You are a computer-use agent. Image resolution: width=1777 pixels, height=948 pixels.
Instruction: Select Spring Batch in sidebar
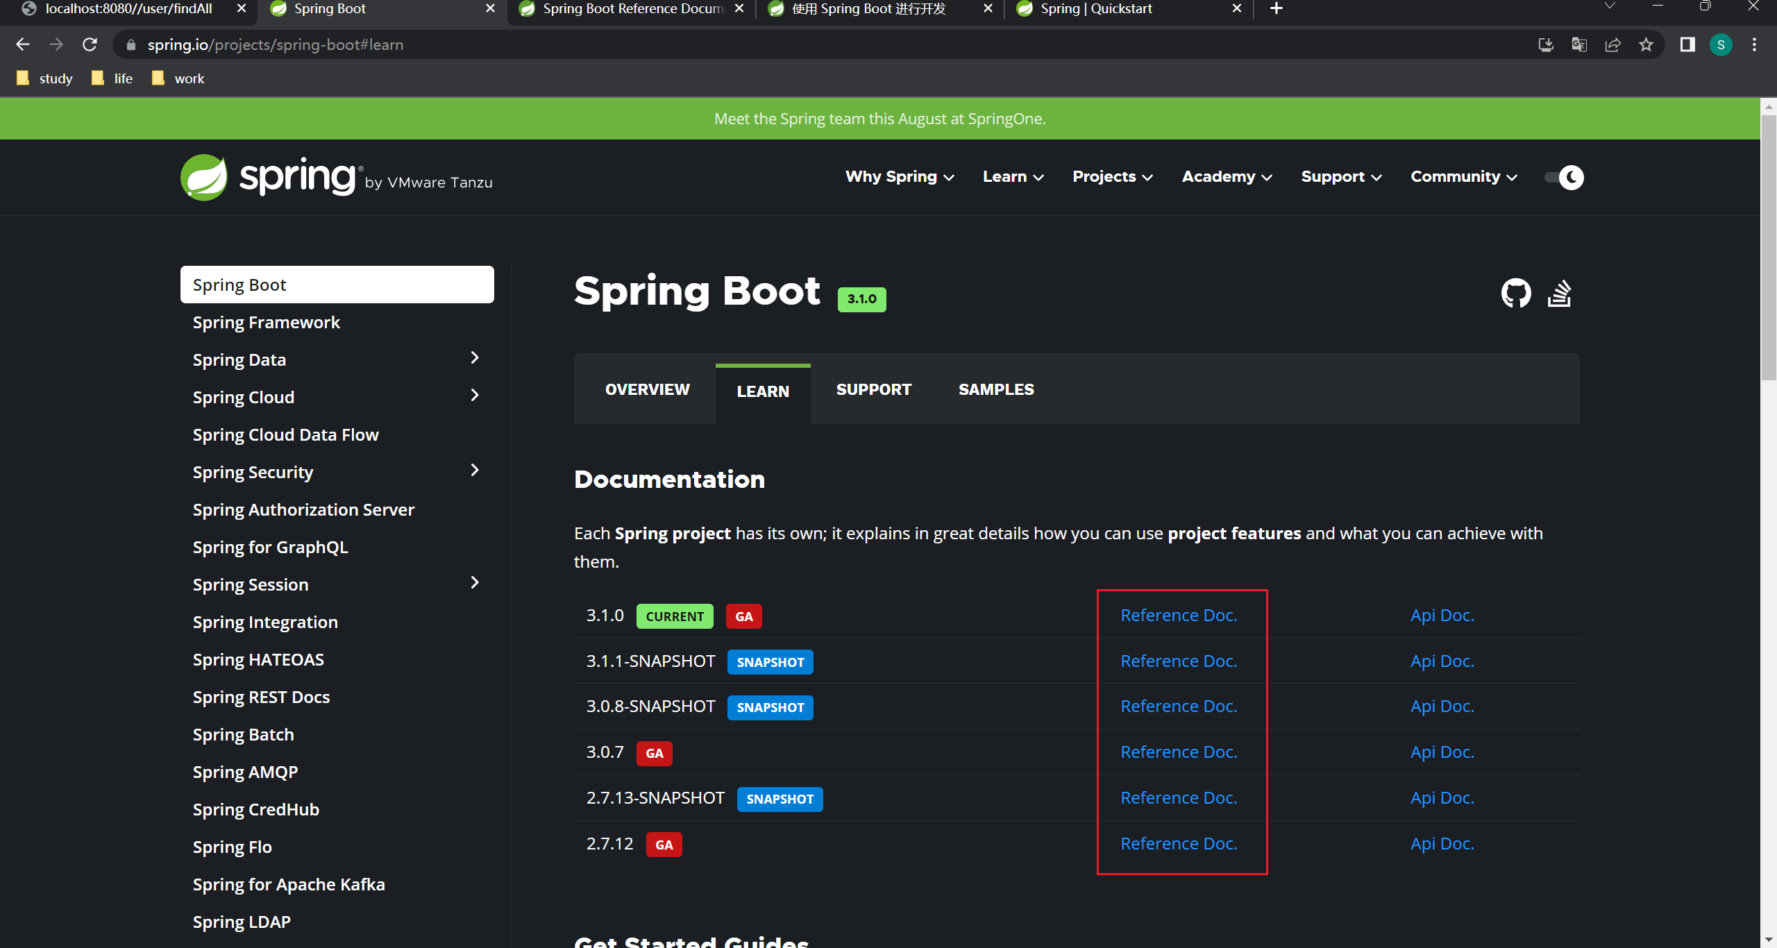point(244,735)
